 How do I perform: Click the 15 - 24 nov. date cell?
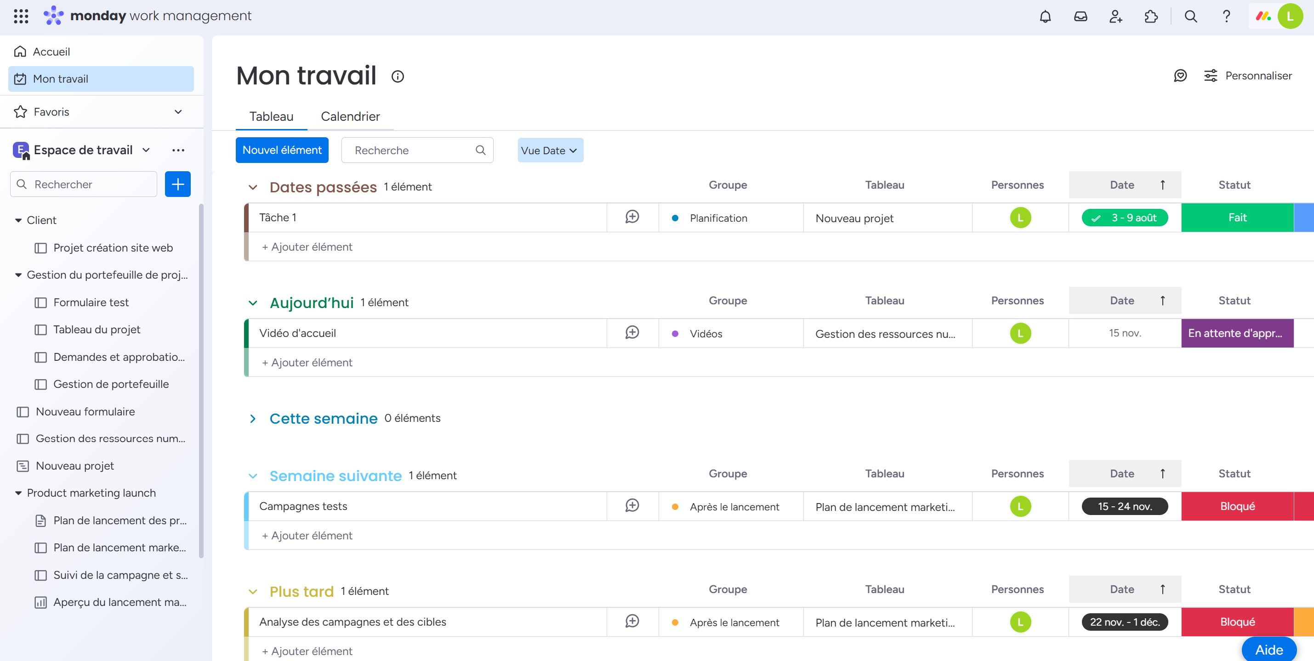pyautogui.click(x=1125, y=506)
